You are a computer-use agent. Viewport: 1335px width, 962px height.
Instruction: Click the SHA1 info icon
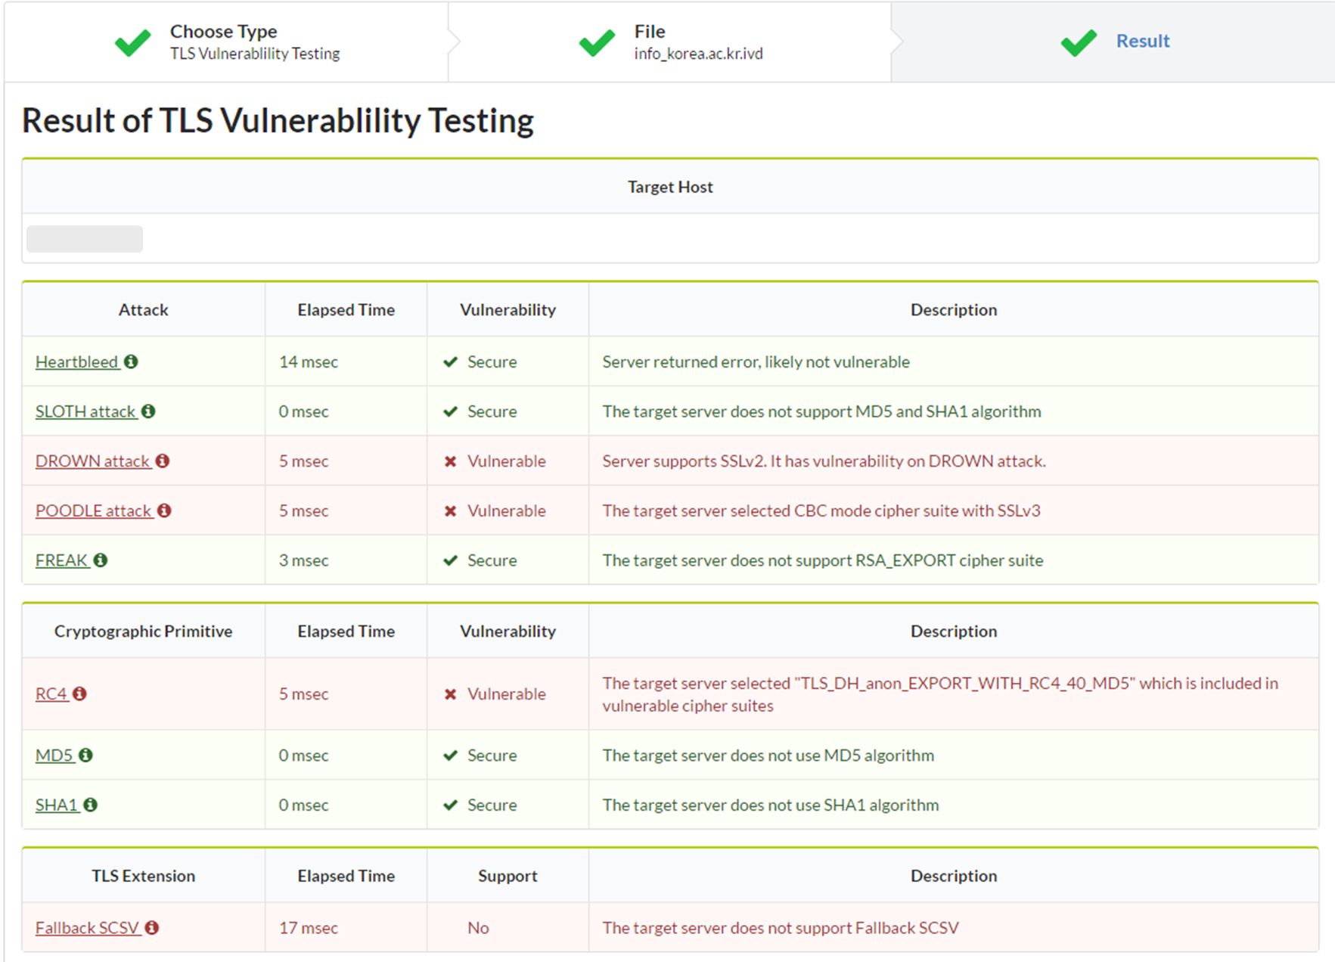(91, 805)
